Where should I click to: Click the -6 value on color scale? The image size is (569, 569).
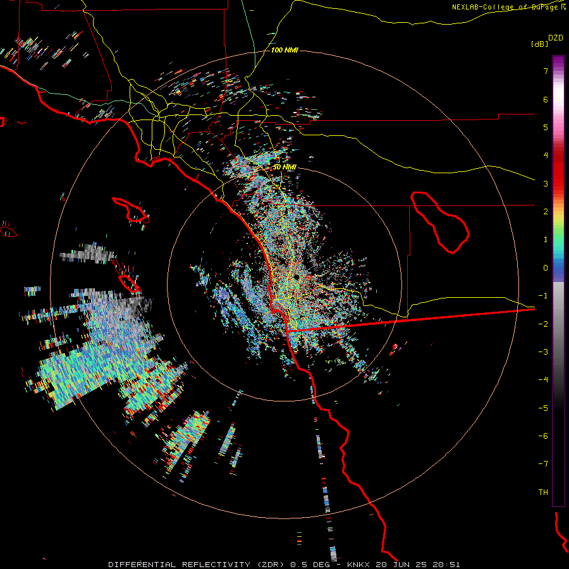click(543, 436)
